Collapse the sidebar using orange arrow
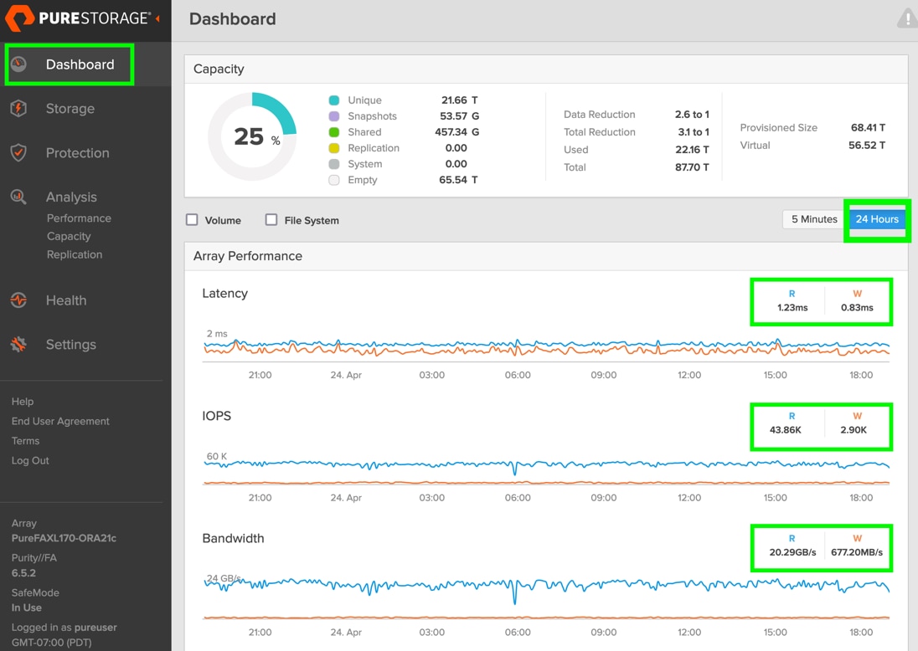The image size is (918, 651). point(158,18)
